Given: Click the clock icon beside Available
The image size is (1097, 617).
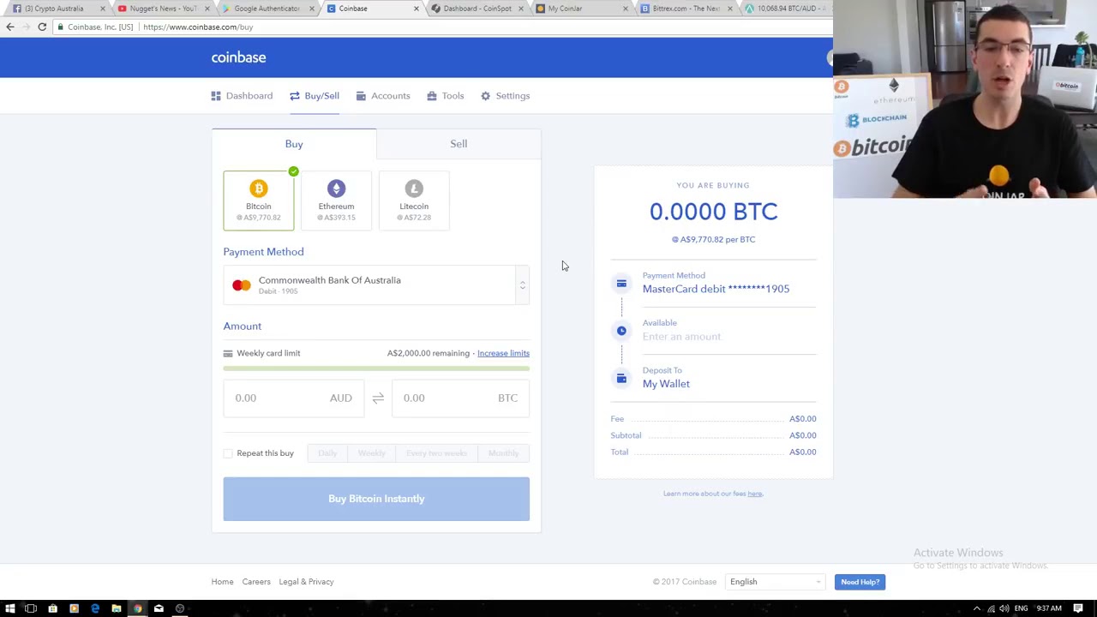Looking at the screenshot, I should [x=621, y=331].
